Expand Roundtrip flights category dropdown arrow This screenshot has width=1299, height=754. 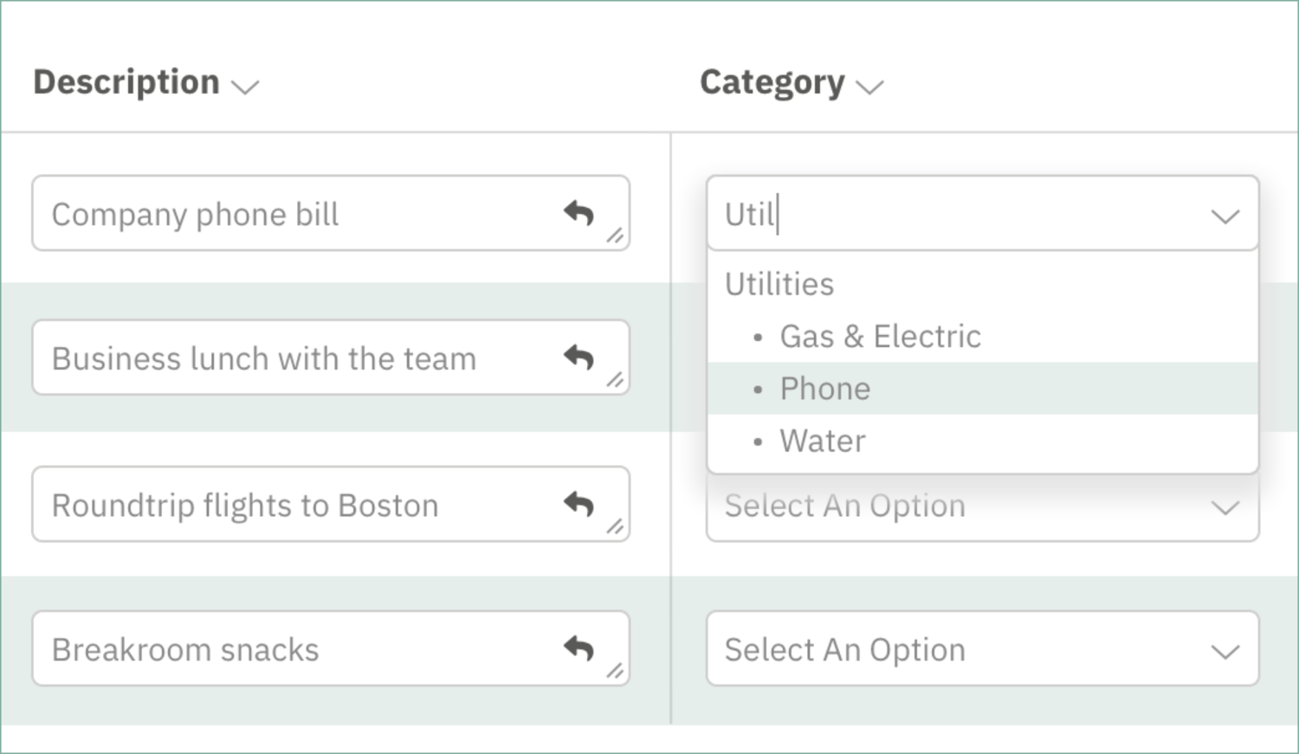point(1225,507)
